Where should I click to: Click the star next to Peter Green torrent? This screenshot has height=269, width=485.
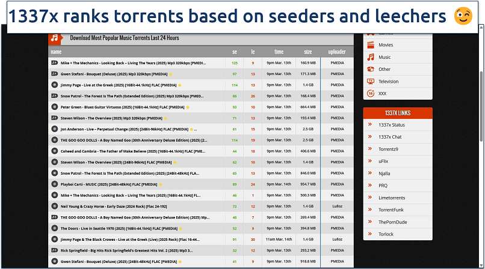(188, 107)
